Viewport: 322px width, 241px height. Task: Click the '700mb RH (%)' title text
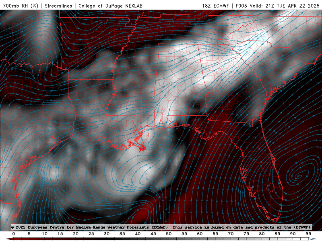pyautogui.click(x=21, y=6)
